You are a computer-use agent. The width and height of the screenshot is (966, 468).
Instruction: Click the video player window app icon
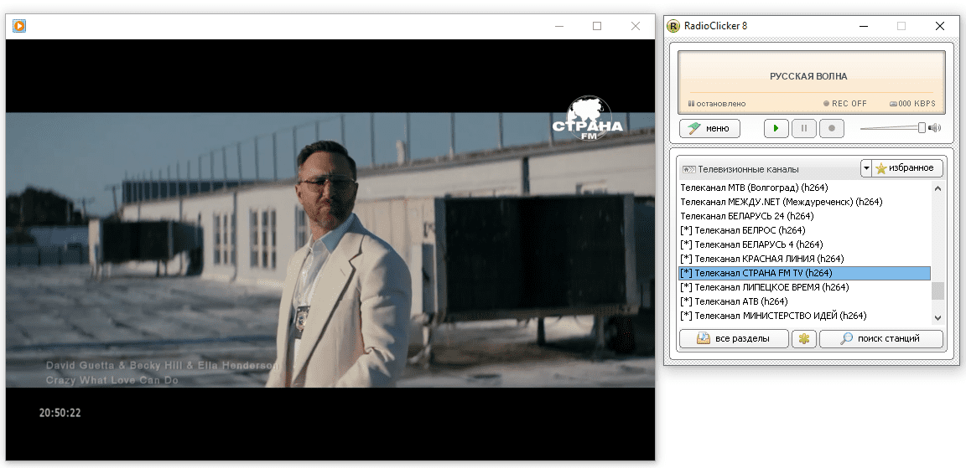[x=19, y=26]
